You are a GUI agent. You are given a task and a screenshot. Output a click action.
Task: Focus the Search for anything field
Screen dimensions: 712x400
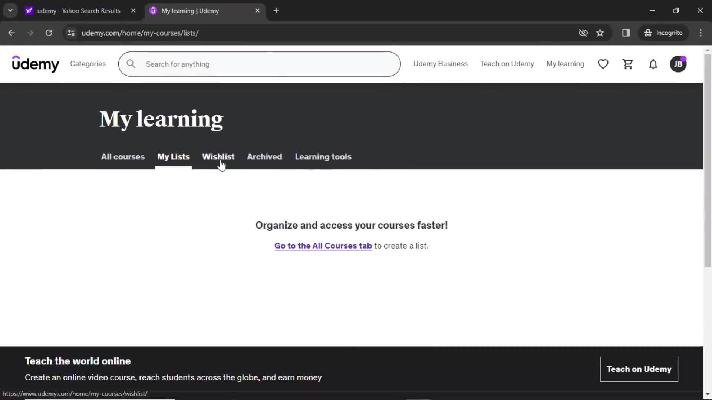(x=259, y=64)
